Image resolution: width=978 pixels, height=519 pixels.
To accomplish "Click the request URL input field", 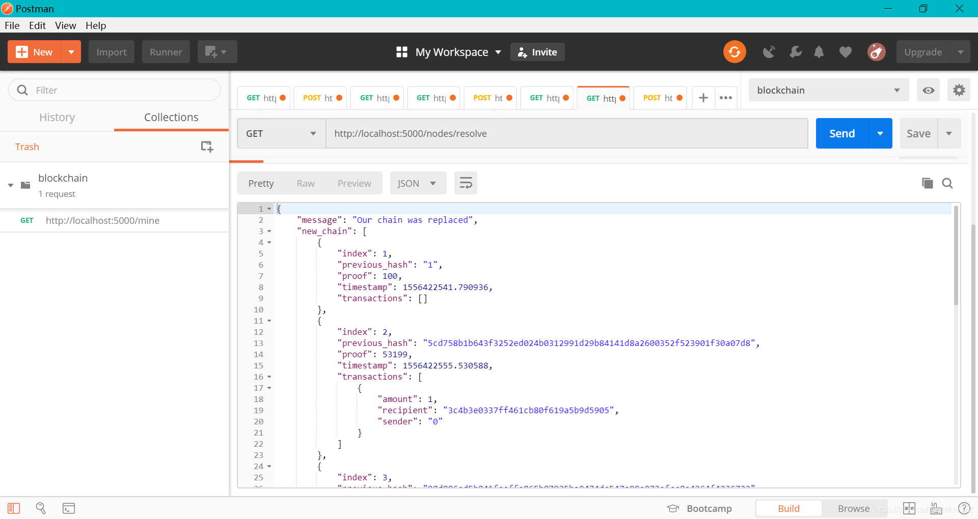I will point(566,133).
